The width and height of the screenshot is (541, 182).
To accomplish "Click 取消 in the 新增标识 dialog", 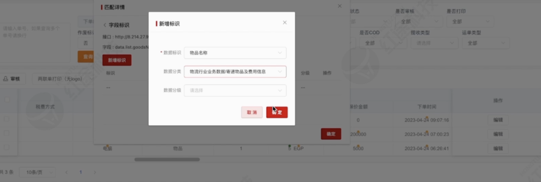I will tap(252, 112).
